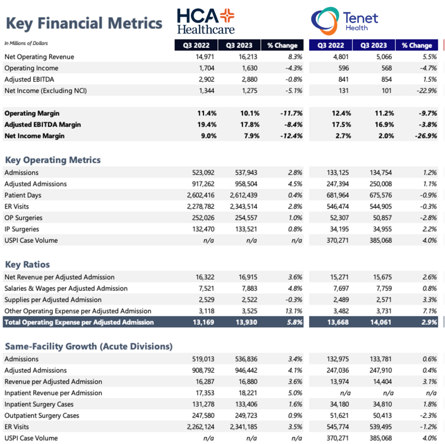Select HCA % Change column header

pos(282,45)
